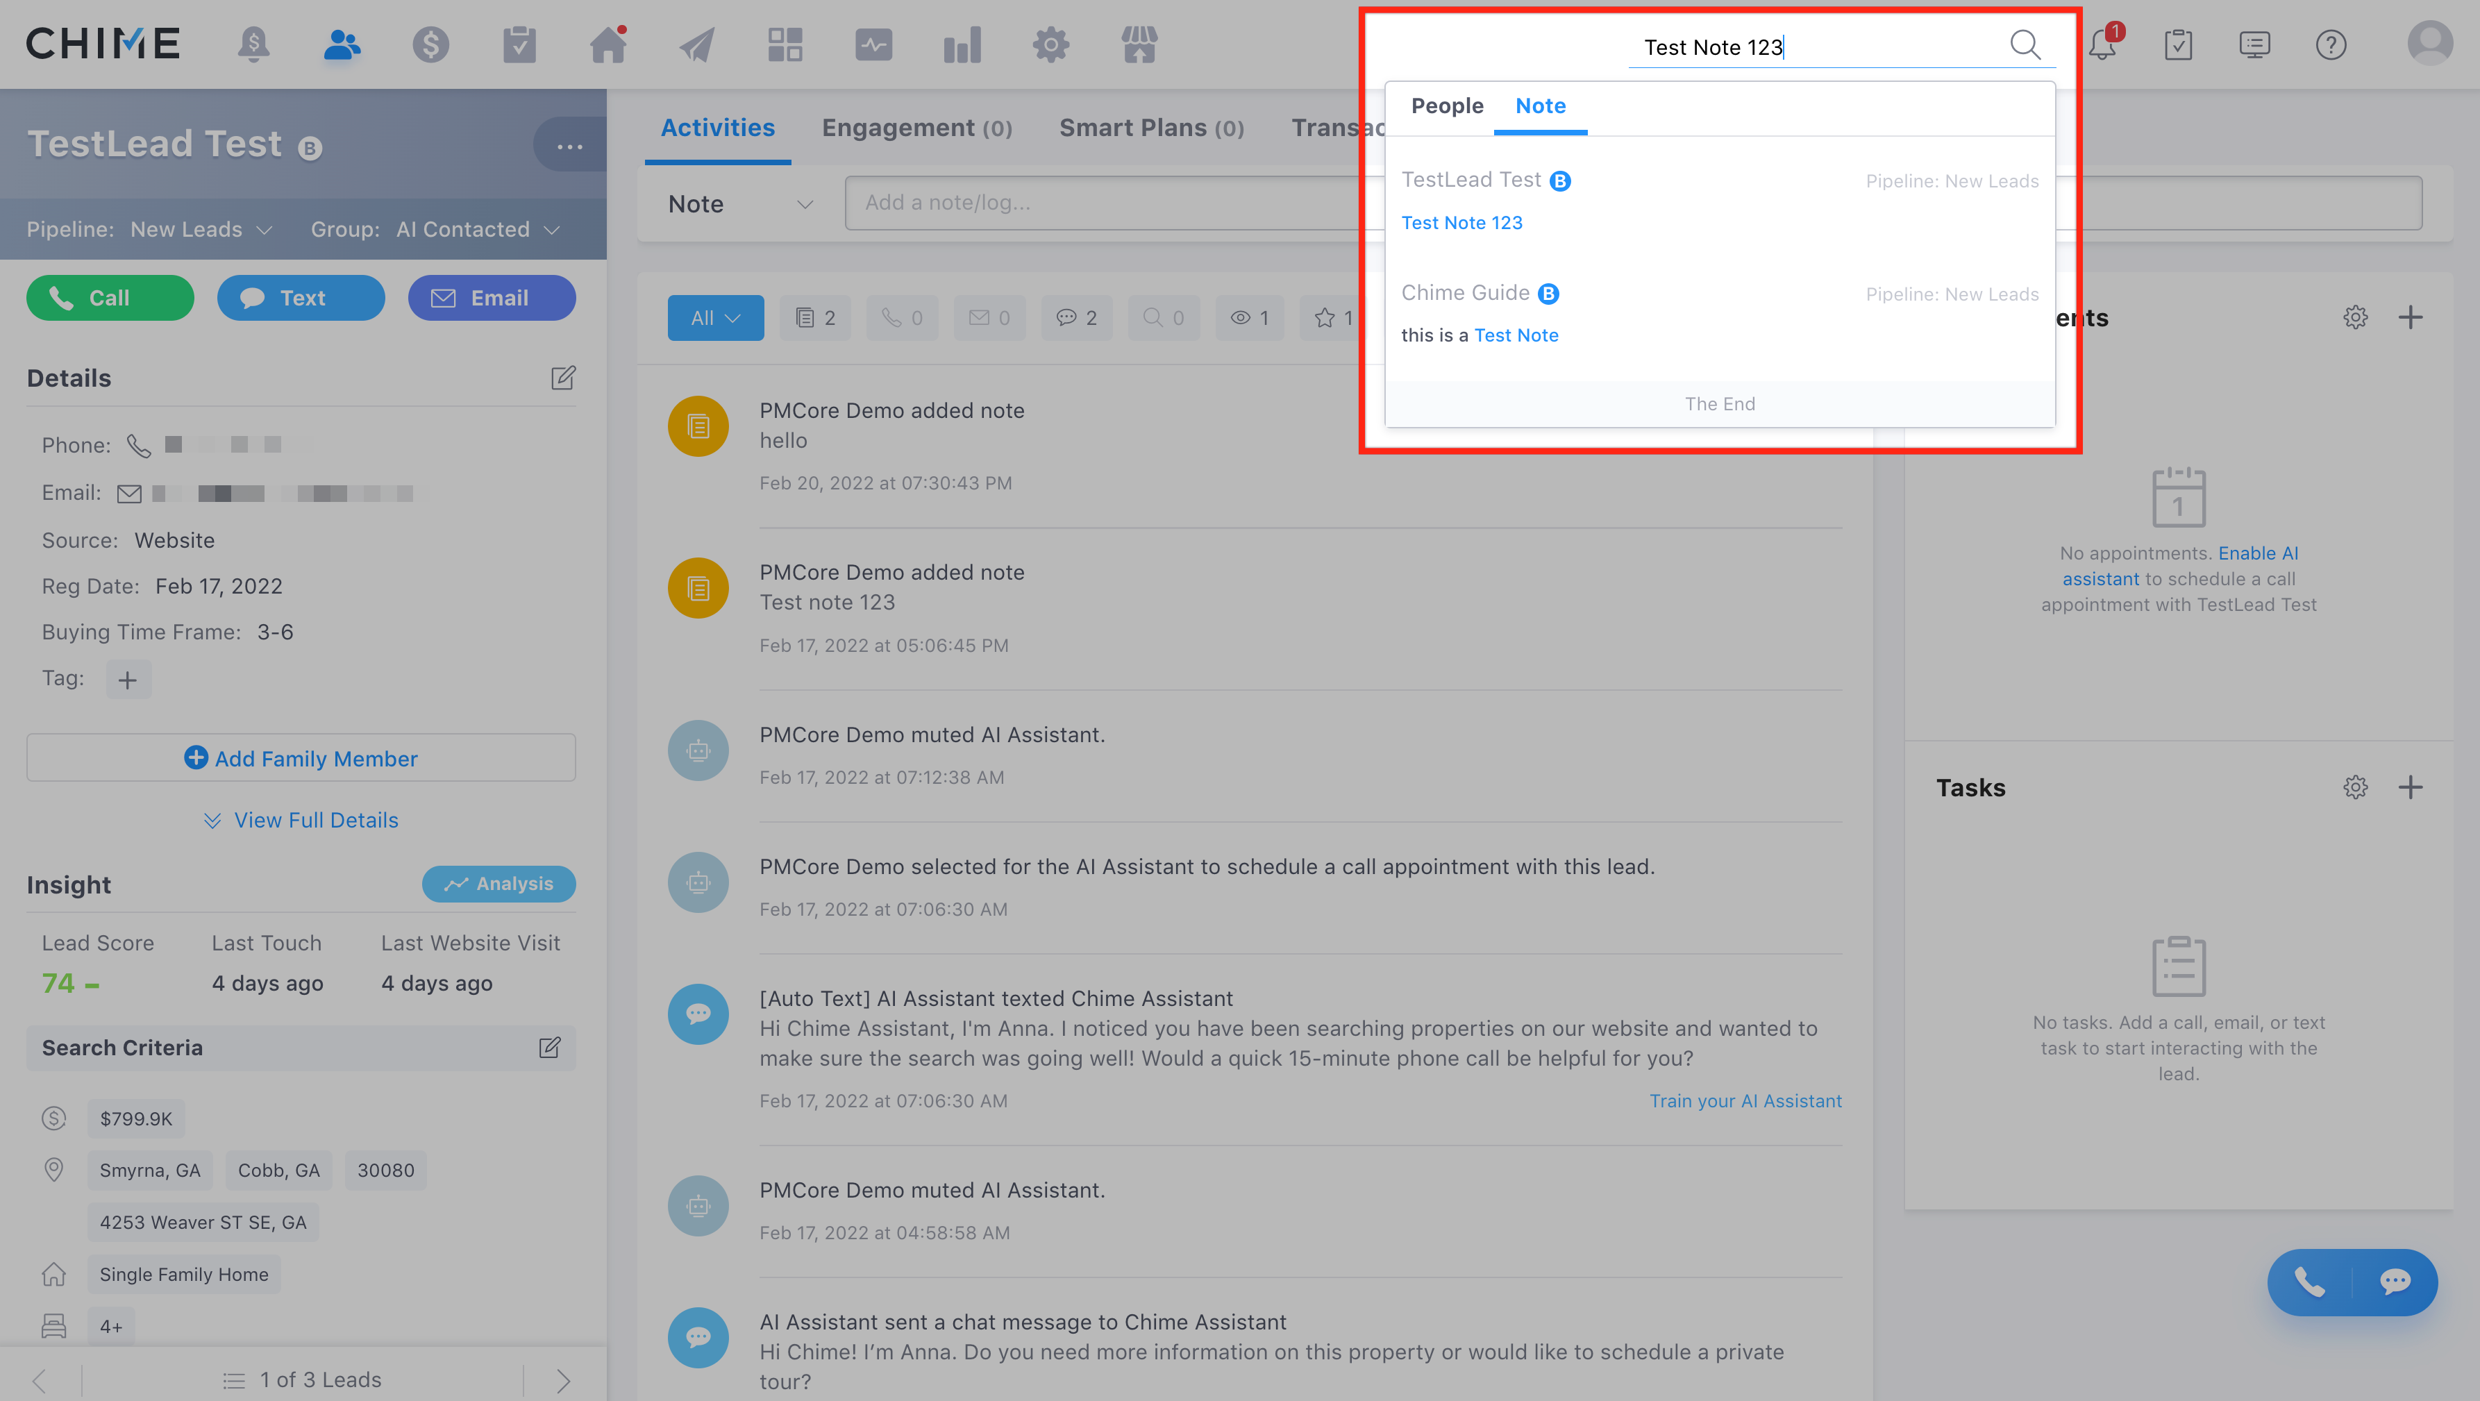Add a new task with plus icon
Screen dimensions: 2480x1401
pyautogui.click(x=2410, y=787)
